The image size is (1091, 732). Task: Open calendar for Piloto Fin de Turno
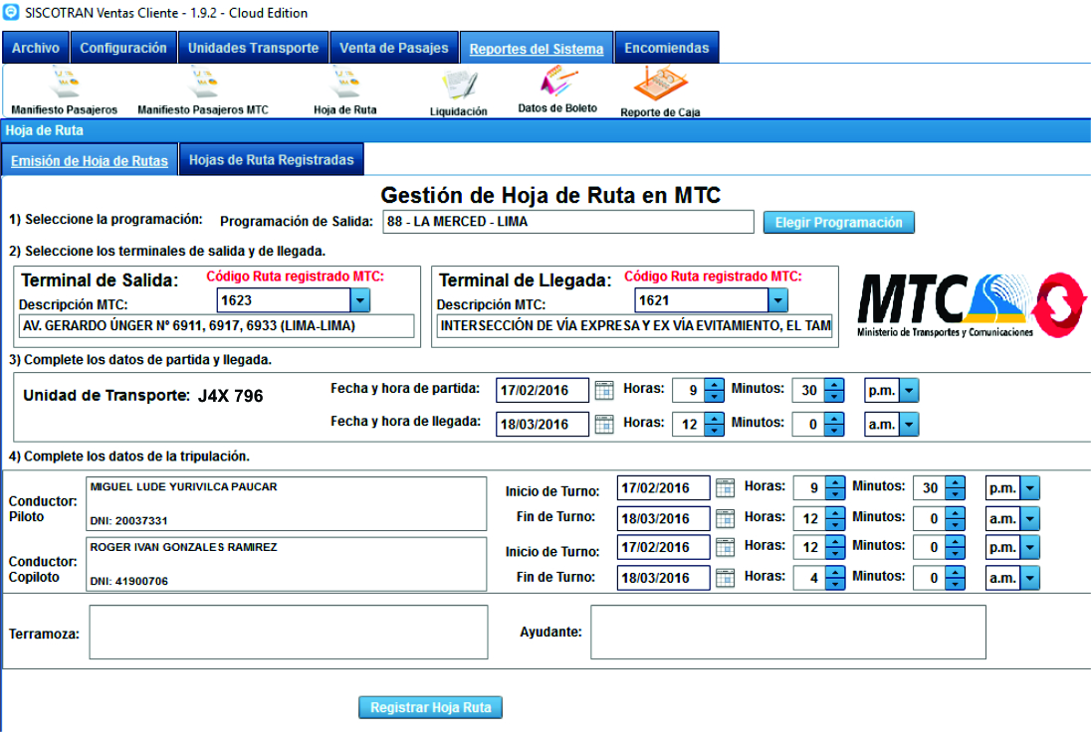tap(725, 518)
